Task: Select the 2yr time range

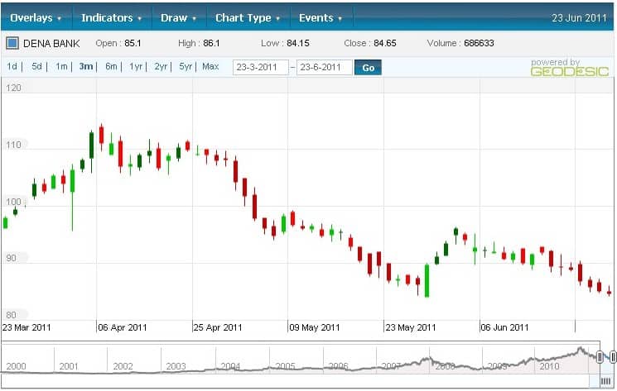Action: [x=161, y=67]
